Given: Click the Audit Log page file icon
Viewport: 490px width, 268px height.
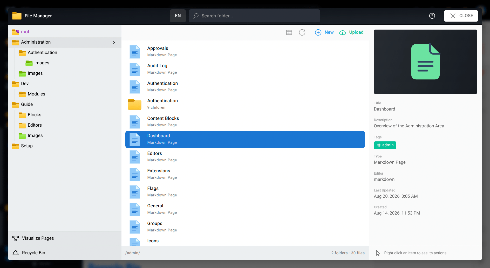Looking at the screenshot, I should pyautogui.click(x=135, y=69).
